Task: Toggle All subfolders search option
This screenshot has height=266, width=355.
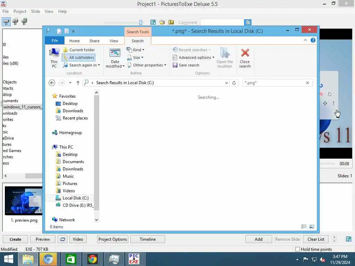Action: (79, 57)
